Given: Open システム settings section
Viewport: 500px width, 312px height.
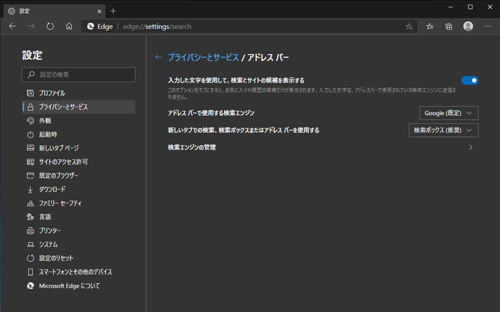Looking at the screenshot, I should (78, 244).
